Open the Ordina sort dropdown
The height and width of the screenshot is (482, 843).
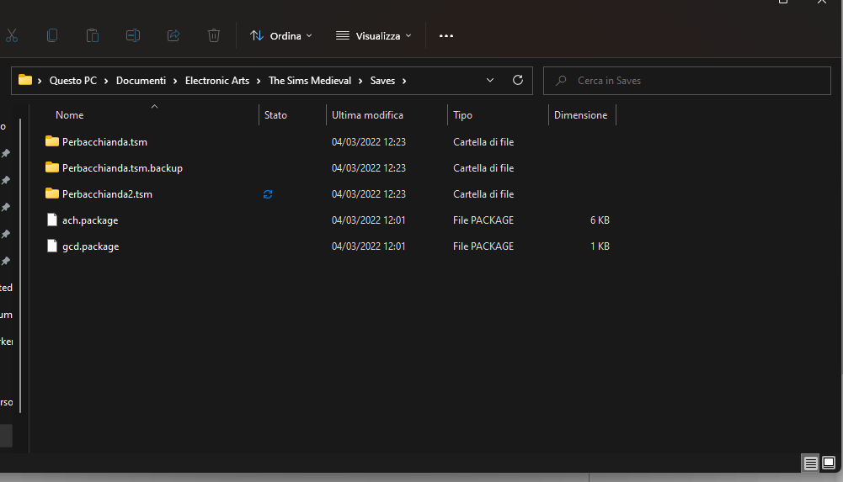click(281, 36)
